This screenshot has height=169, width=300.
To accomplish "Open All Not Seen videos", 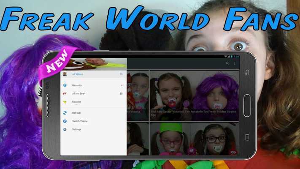I will (93, 93).
